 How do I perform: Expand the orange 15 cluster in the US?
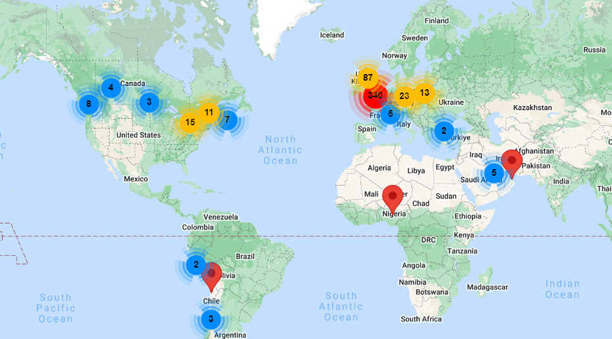point(190,122)
